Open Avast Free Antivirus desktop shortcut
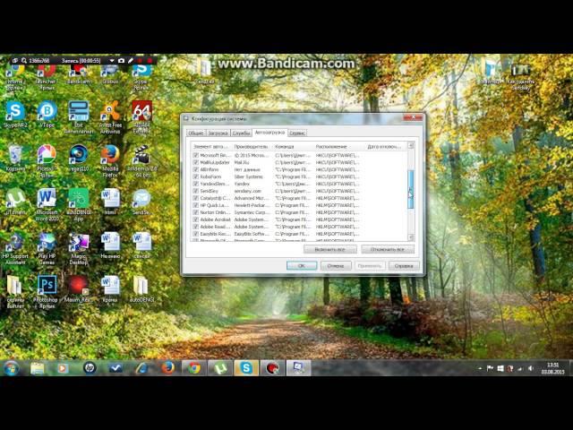This screenshot has width=573, height=430. point(109,113)
